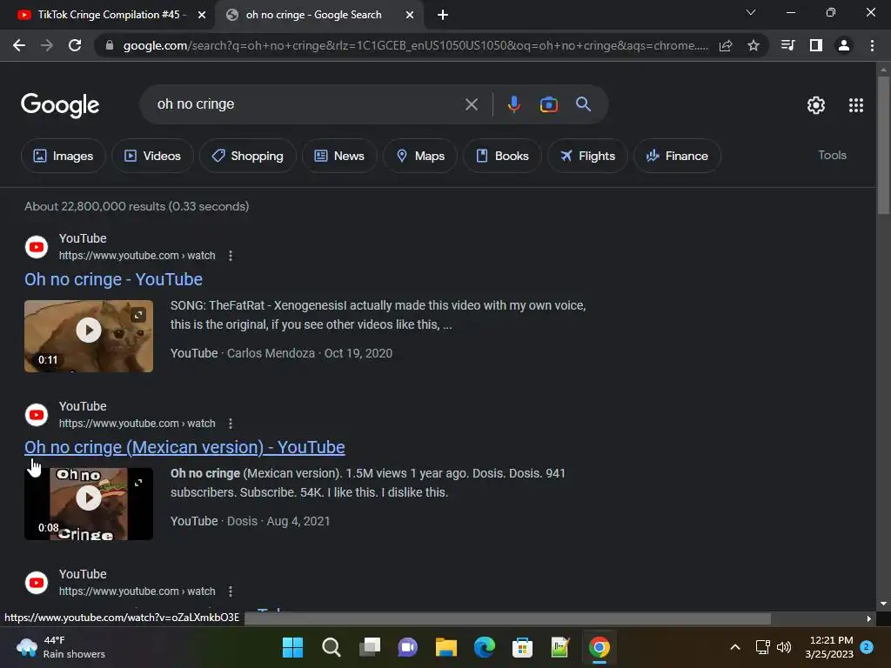Screen dimensions: 891x668
Task: Click the browser forward arrow
Action: tap(47, 45)
